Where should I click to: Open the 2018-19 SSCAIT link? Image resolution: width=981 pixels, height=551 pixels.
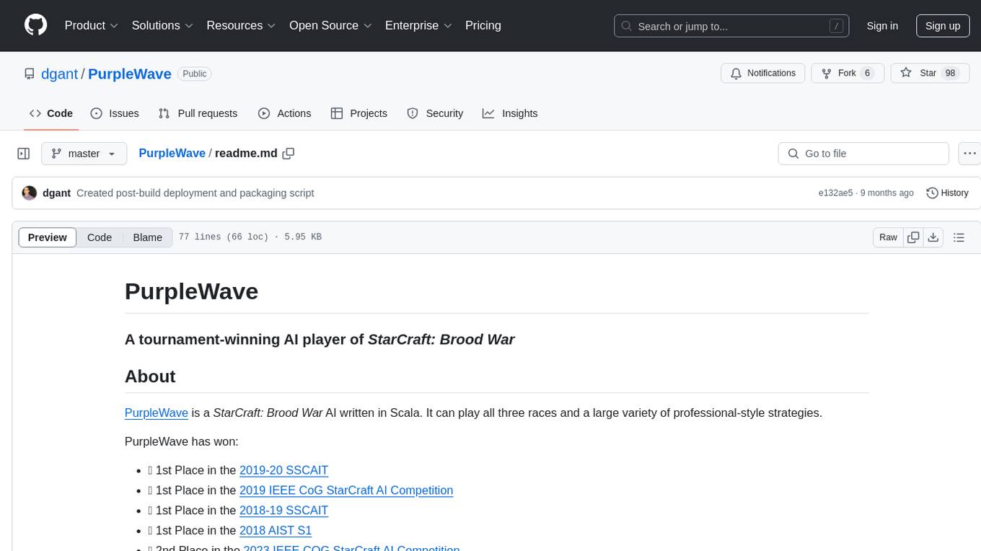(x=283, y=511)
